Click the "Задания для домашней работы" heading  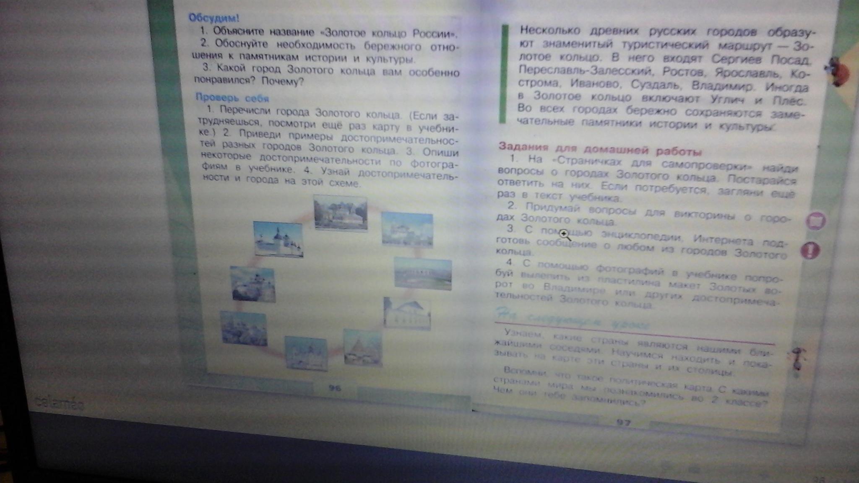[600, 148]
